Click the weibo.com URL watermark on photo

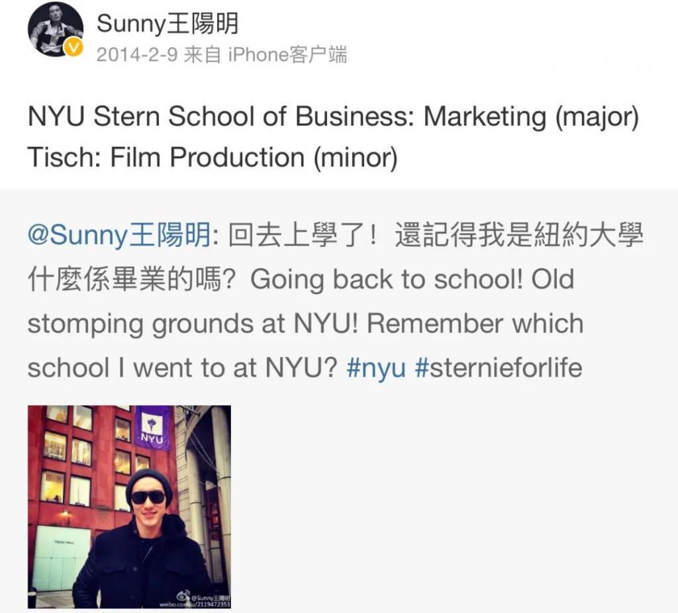point(194,604)
